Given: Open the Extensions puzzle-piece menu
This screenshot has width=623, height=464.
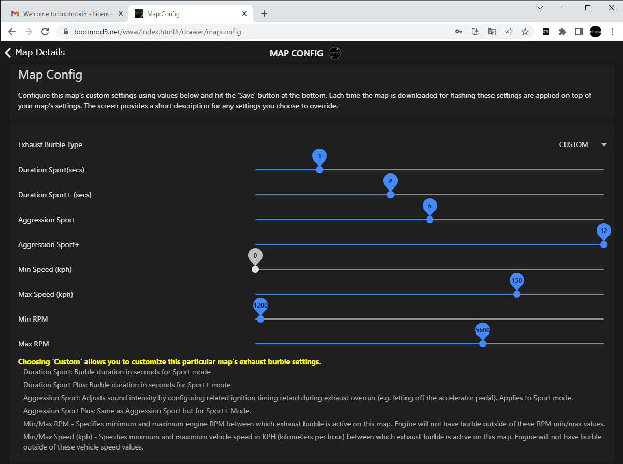Looking at the screenshot, I should (562, 32).
